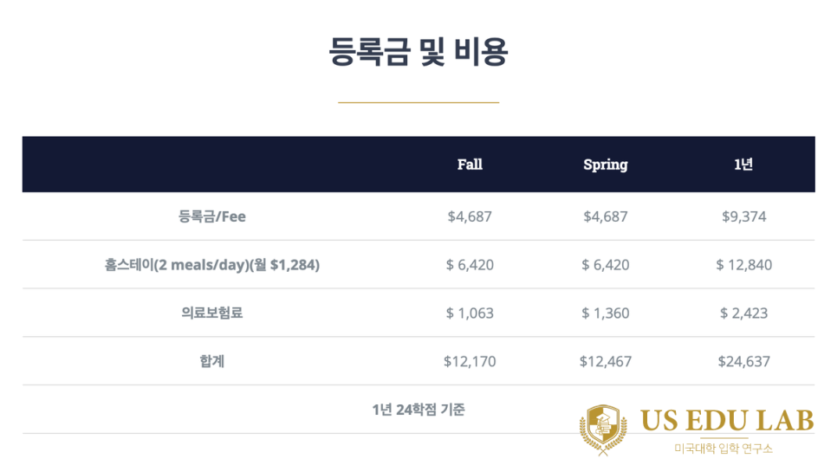Click the yearly homestay $ 12,840 cell

pyautogui.click(x=743, y=264)
